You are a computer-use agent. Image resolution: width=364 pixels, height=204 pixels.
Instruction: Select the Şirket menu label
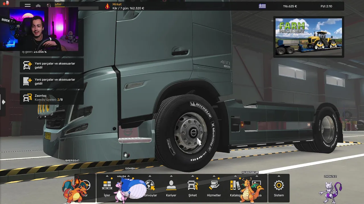click(x=193, y=195)
